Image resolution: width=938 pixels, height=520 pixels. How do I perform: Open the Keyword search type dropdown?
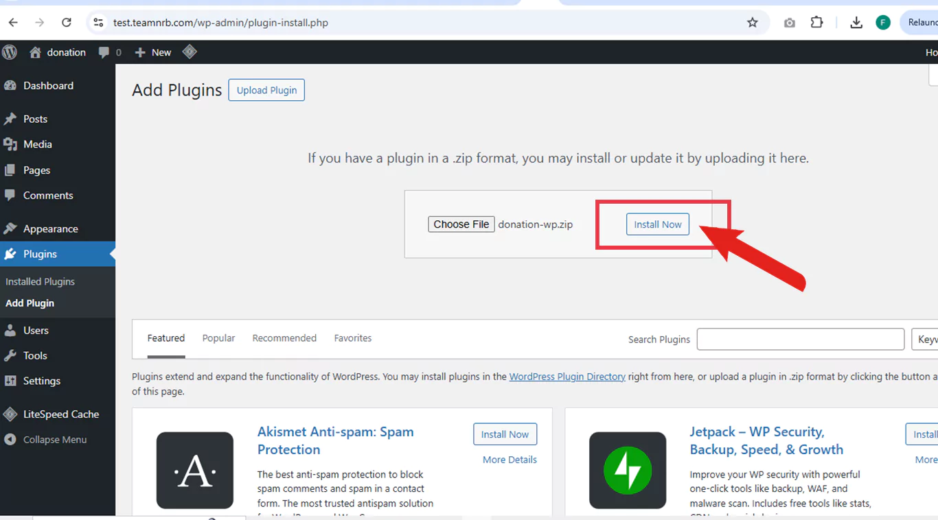click(926, 340)
